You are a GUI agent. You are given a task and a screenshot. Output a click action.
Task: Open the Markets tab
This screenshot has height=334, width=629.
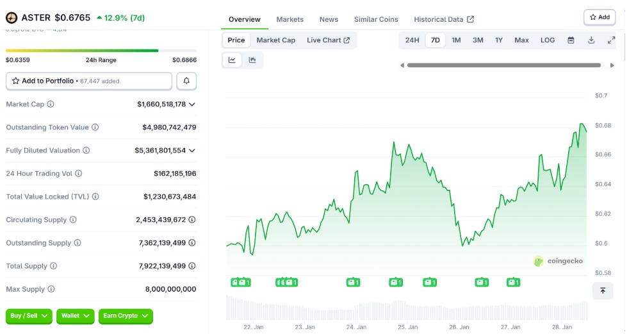(290, 19)
